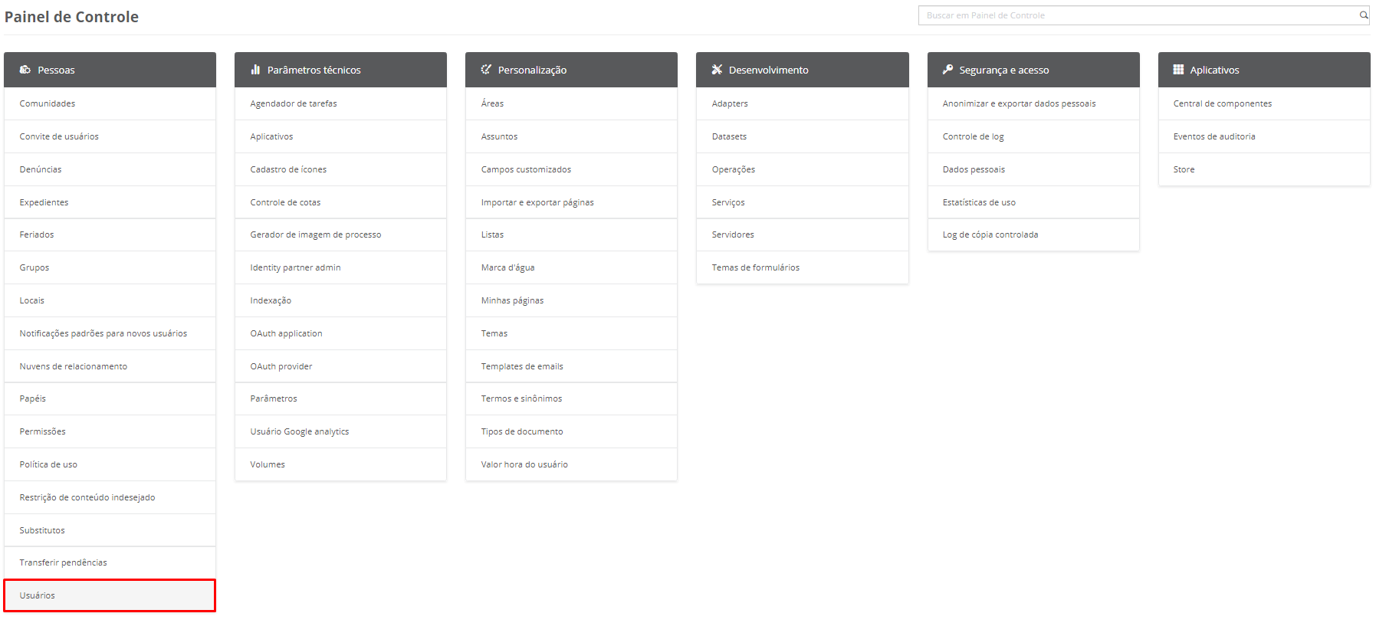Screen dimensions: 1376x623
Task: Open the Store item
Action: pyautogui.click(x=1184, y=169)
